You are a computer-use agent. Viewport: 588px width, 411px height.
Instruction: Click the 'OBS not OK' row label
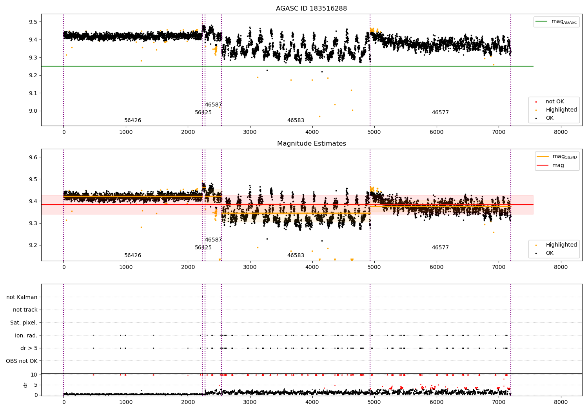click(x=22, y=361)
